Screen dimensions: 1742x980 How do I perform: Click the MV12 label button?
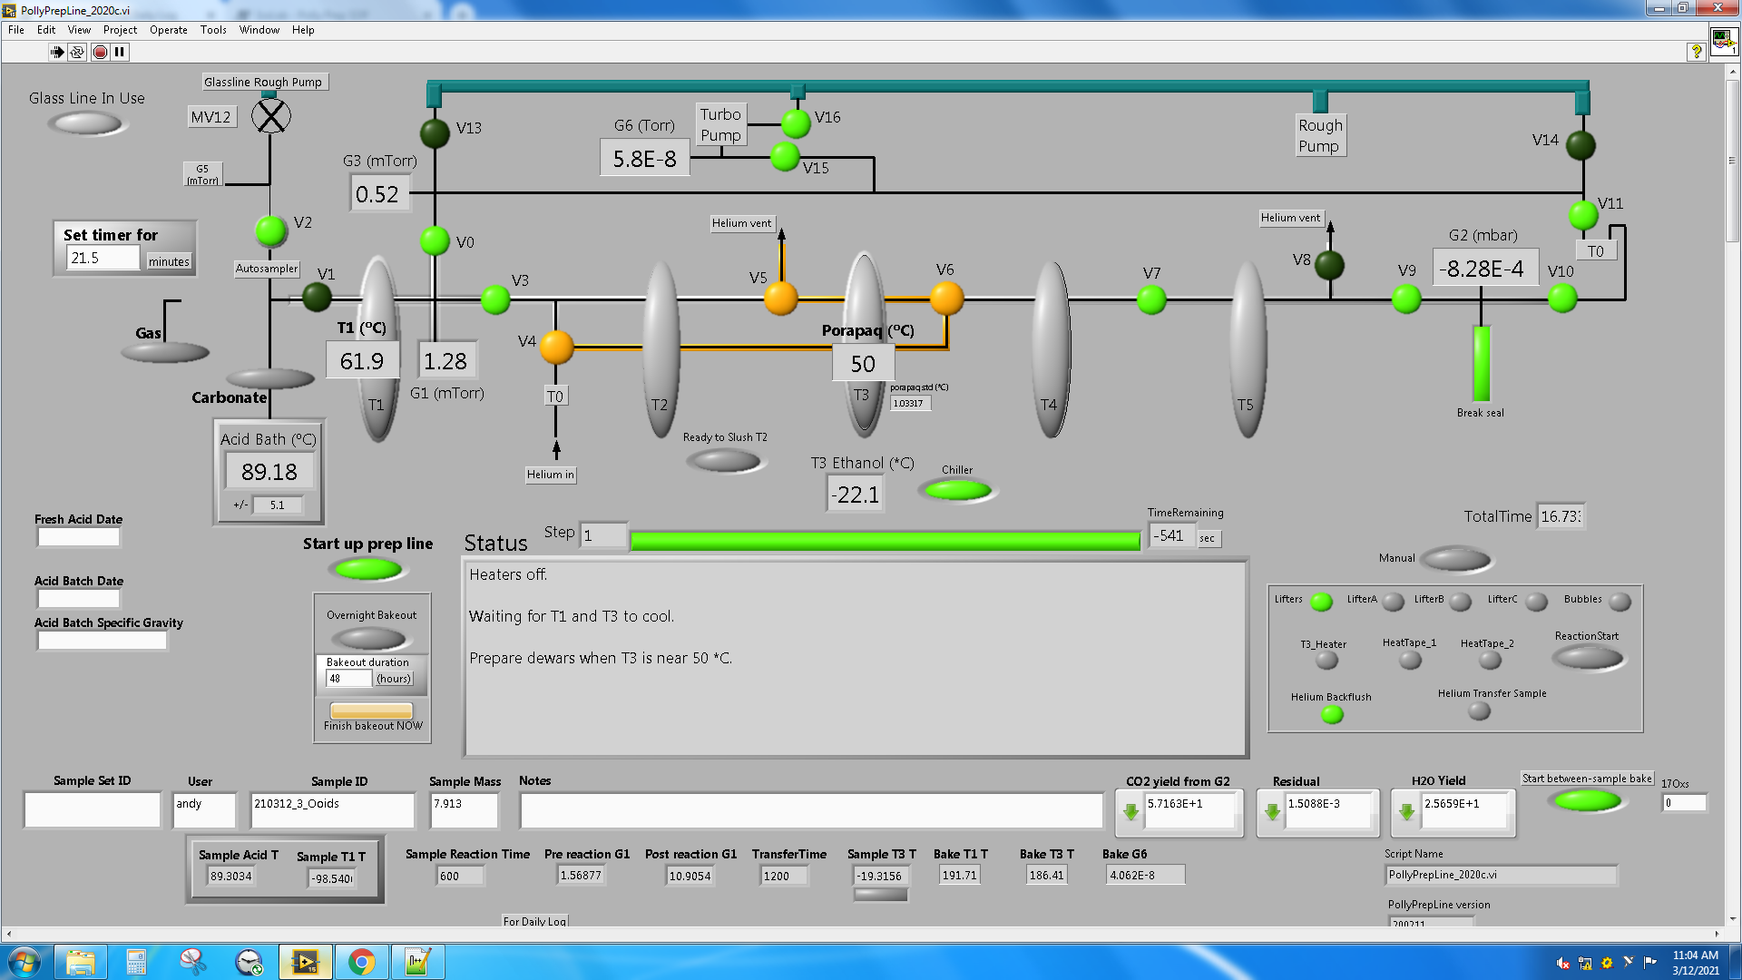(211, 117)
